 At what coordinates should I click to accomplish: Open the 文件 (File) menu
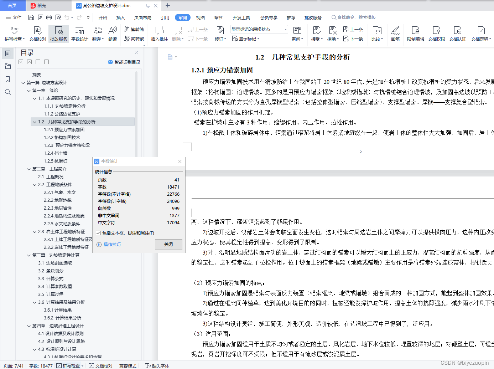[14, 17]
